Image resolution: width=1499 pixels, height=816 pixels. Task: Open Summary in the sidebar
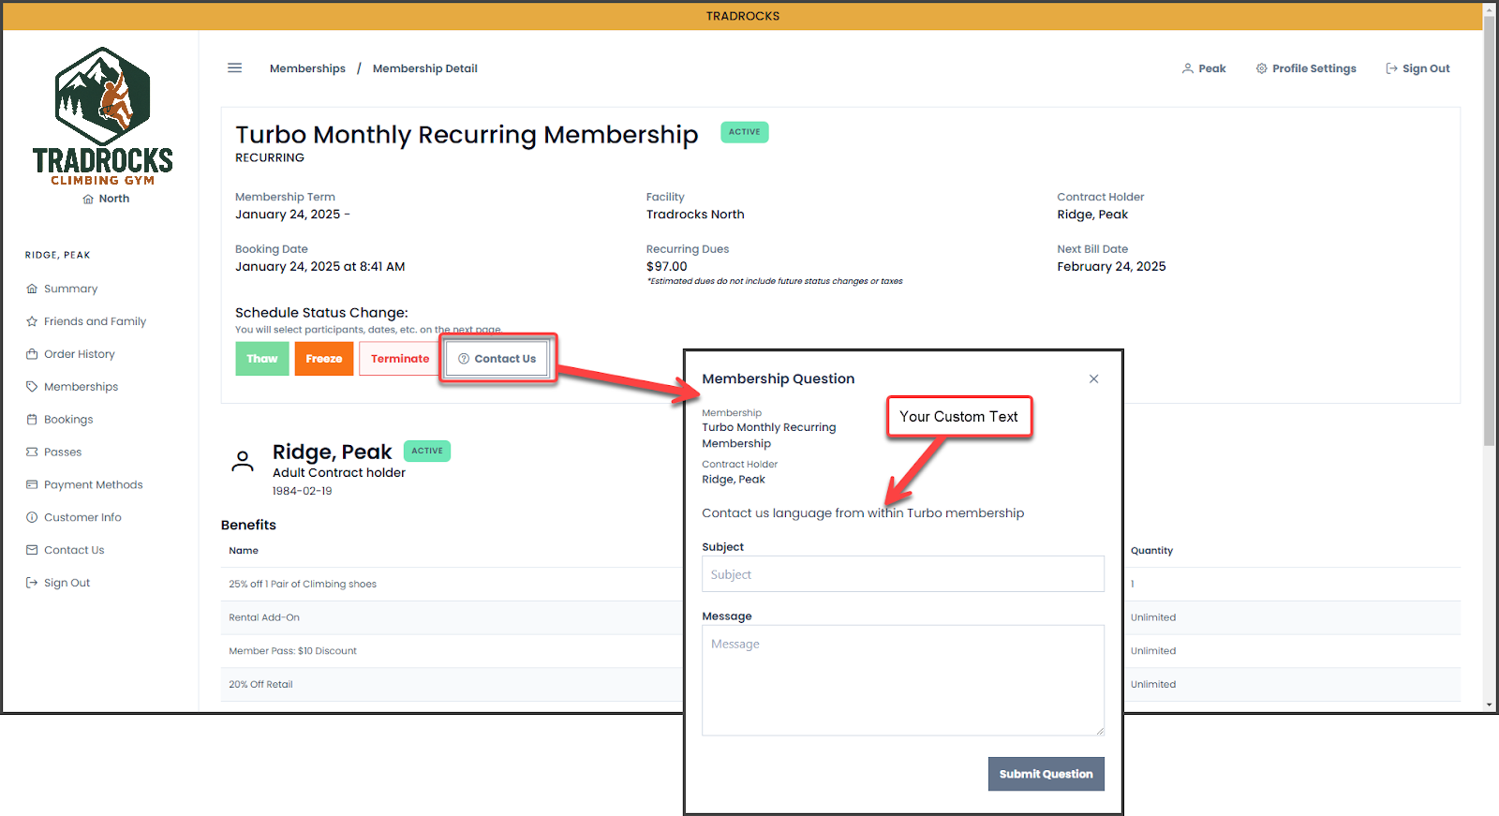[70, 289]
